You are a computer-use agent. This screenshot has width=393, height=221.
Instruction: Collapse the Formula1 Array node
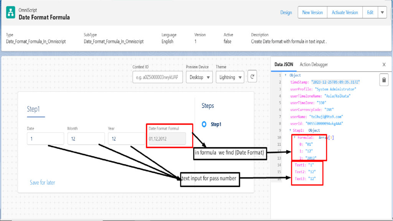[x=294, y=137]
